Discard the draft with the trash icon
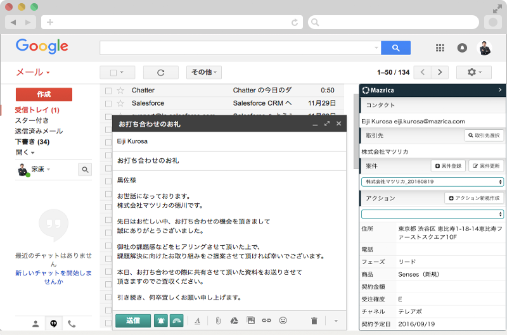This screenshot has height=335, width=507. coord(314,320)
